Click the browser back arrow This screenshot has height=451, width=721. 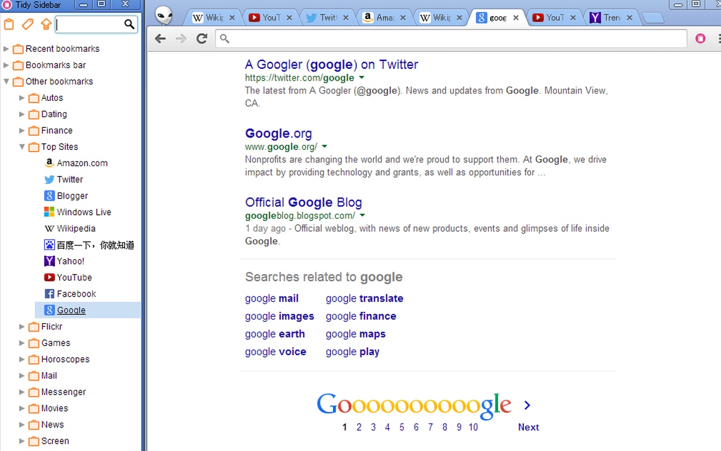click(x=161, y=38)
